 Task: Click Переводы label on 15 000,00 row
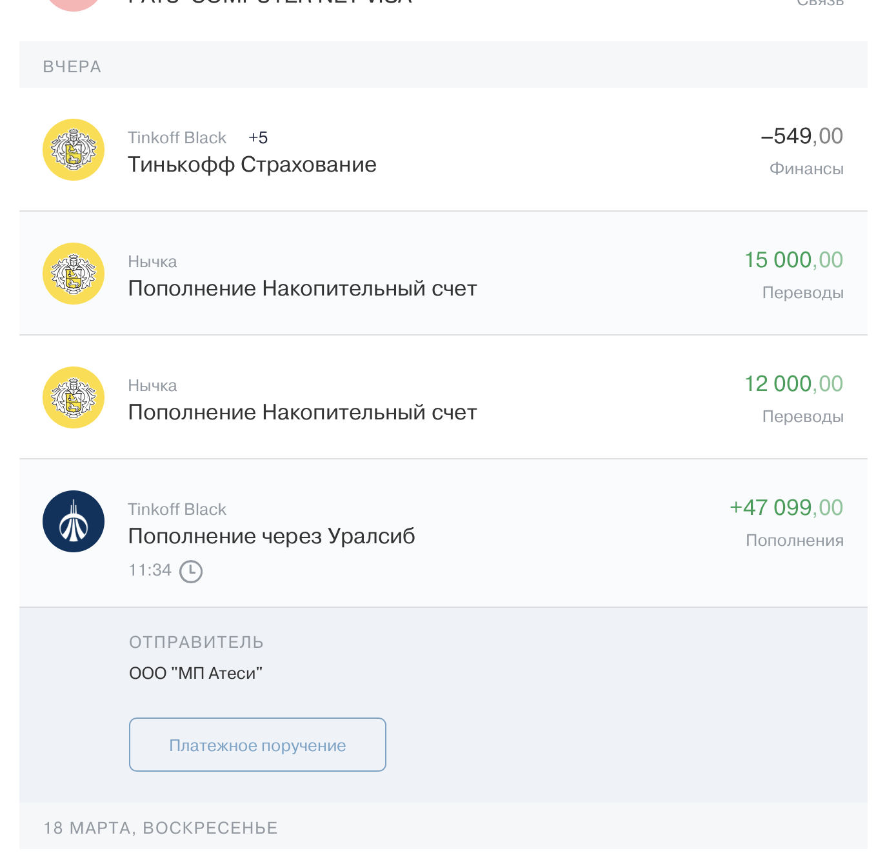coord(802,293)
